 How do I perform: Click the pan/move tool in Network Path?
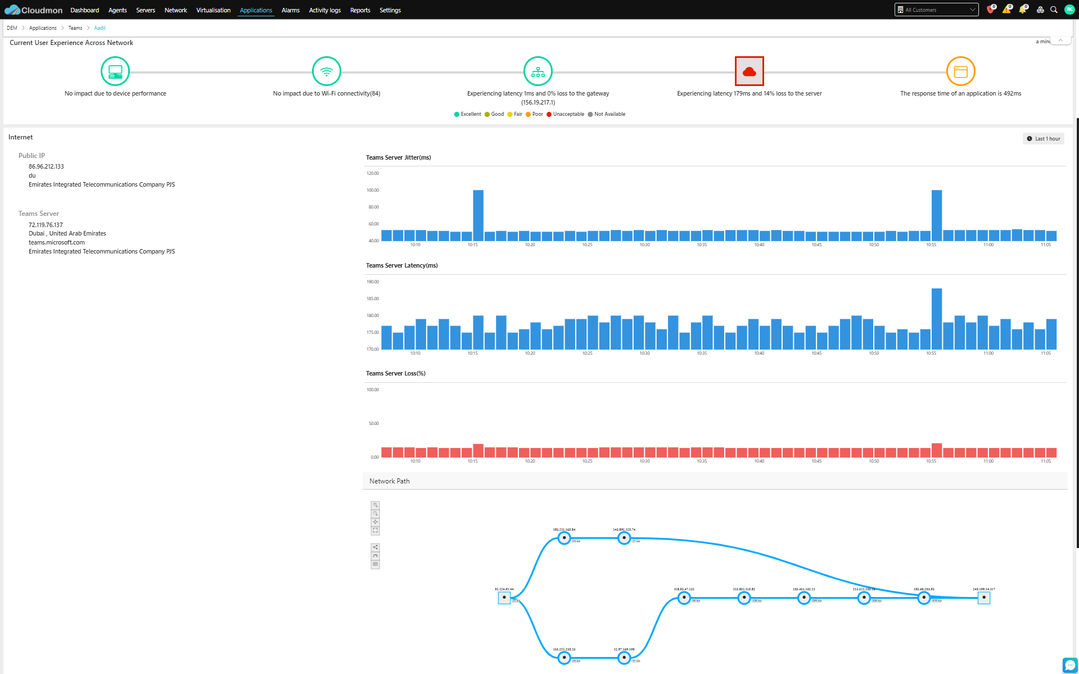(376, 522)
